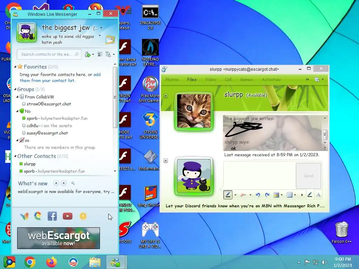Show next What's new item
This screenshot has height=269, width=359.
click(x=64, y=183)
